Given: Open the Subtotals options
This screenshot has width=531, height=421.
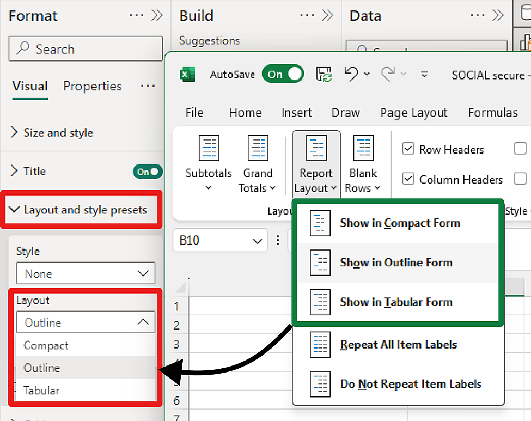Looking at the screenshot, I should coord(209,163).
